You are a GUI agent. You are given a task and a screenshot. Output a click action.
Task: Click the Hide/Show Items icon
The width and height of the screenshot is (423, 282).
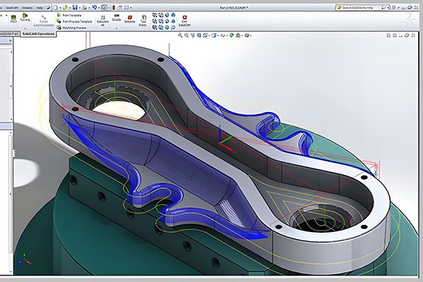coord(222,35)
